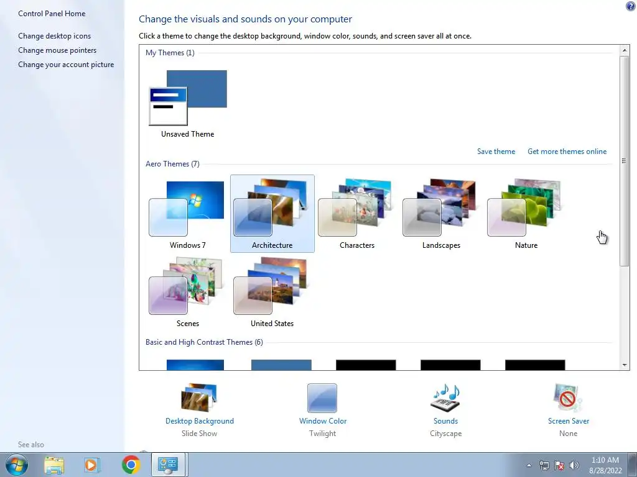Click the help question mark icon
Viewport: 637px width, 477px height.
(x=631, y=6)
